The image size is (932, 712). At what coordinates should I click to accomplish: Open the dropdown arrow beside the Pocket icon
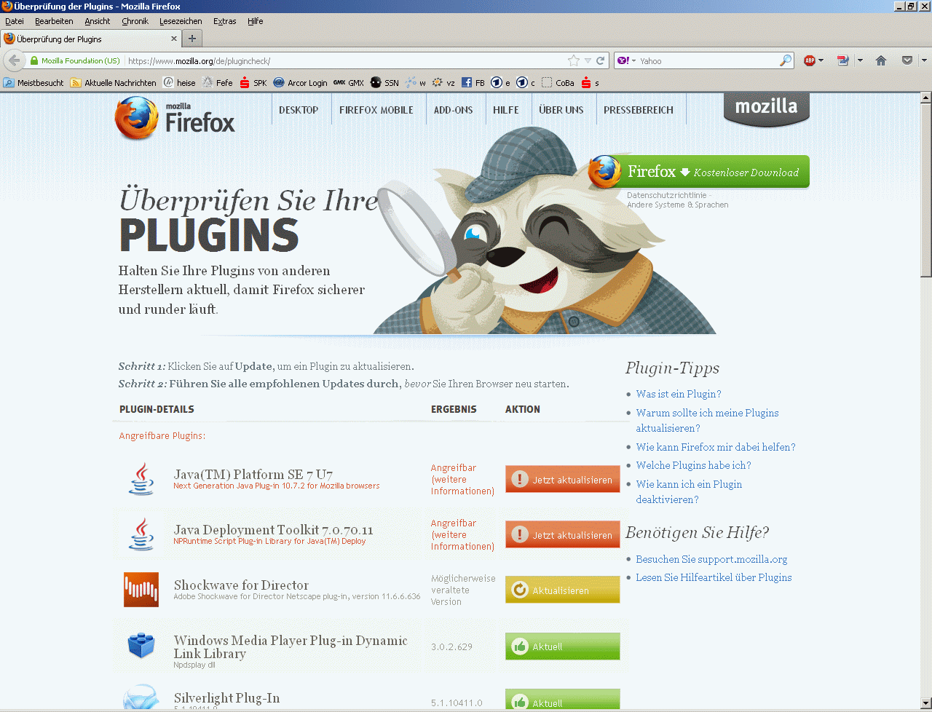924,61
